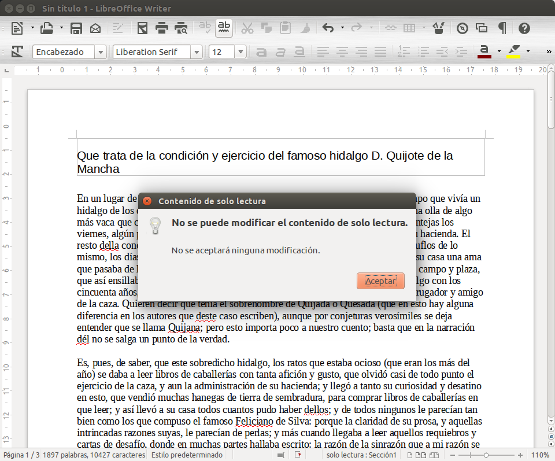Screen dimensions: 555x461
Task: Expand the font name dropdown arrow
Action: click(x=197, y=52)
